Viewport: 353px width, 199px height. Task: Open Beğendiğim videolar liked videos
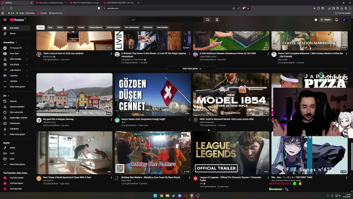tap(15, 118)
